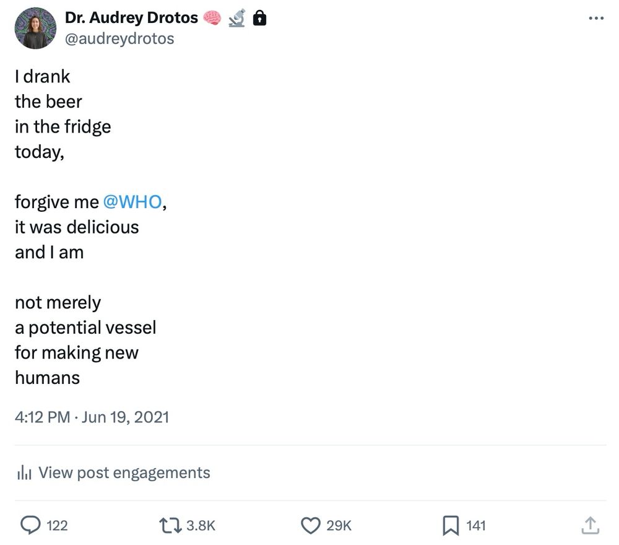Open the @audreydrotos handle link
The height and width of the screenshot is (545, 619).
click(x=119, y=38)
